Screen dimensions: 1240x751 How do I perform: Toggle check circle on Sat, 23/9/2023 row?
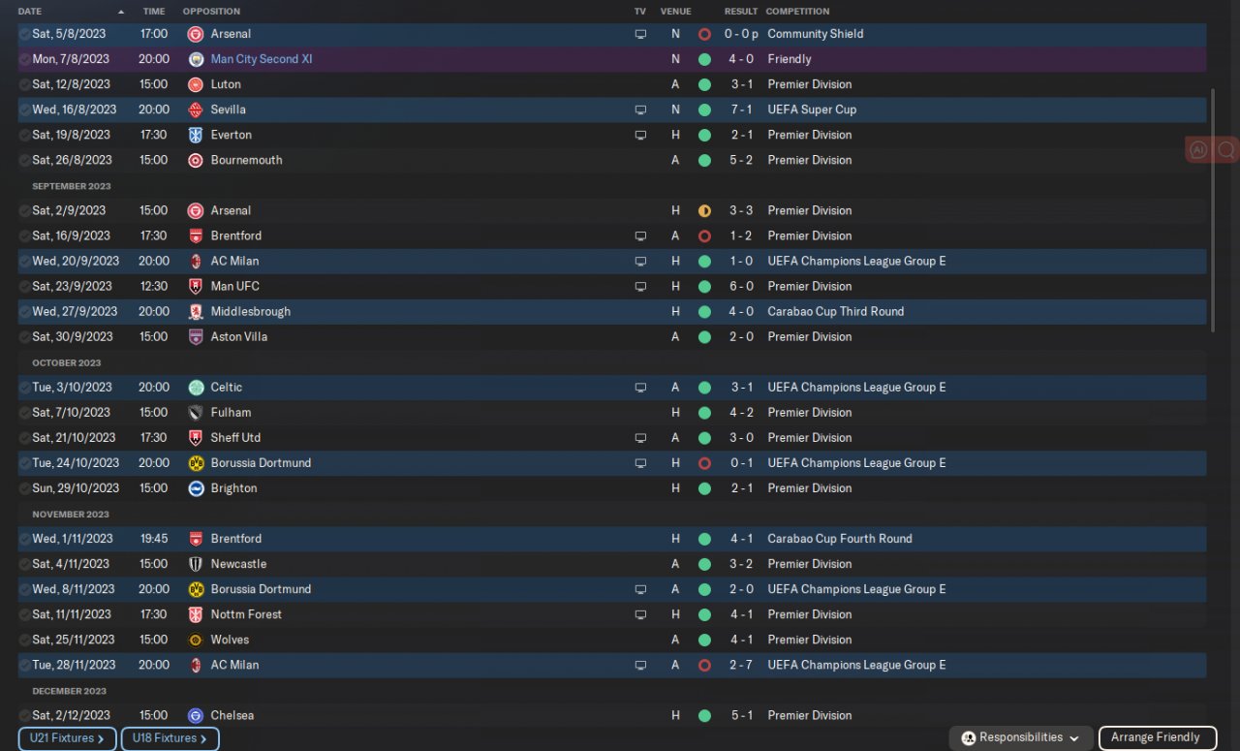[24, 286]
